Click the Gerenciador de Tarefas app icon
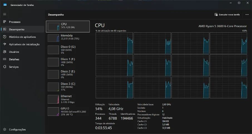The image size is (252, 134). pos(5,5)
